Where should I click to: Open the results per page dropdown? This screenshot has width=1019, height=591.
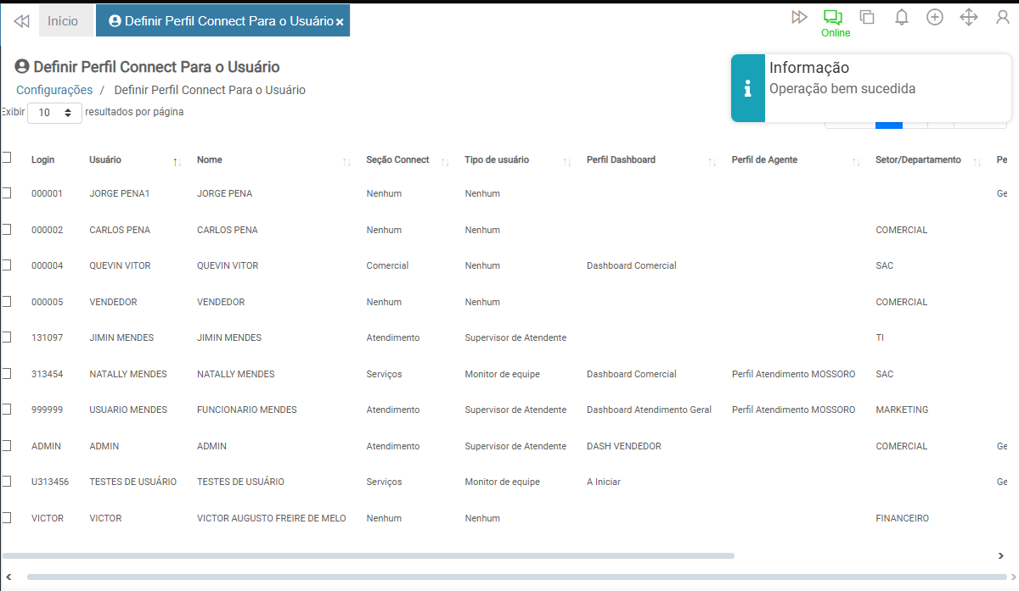(x=54, y=113)
